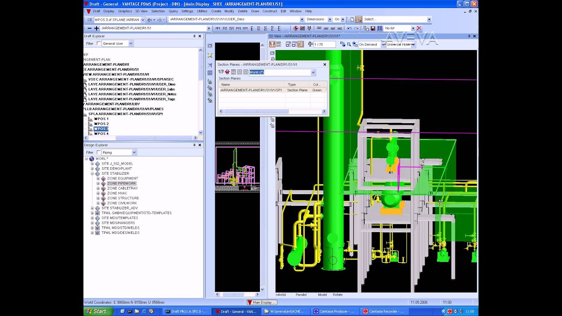Viewport: 562px width, 316px height.
Task: Open the General User filter dropdown
Action: tap(130, 43)
